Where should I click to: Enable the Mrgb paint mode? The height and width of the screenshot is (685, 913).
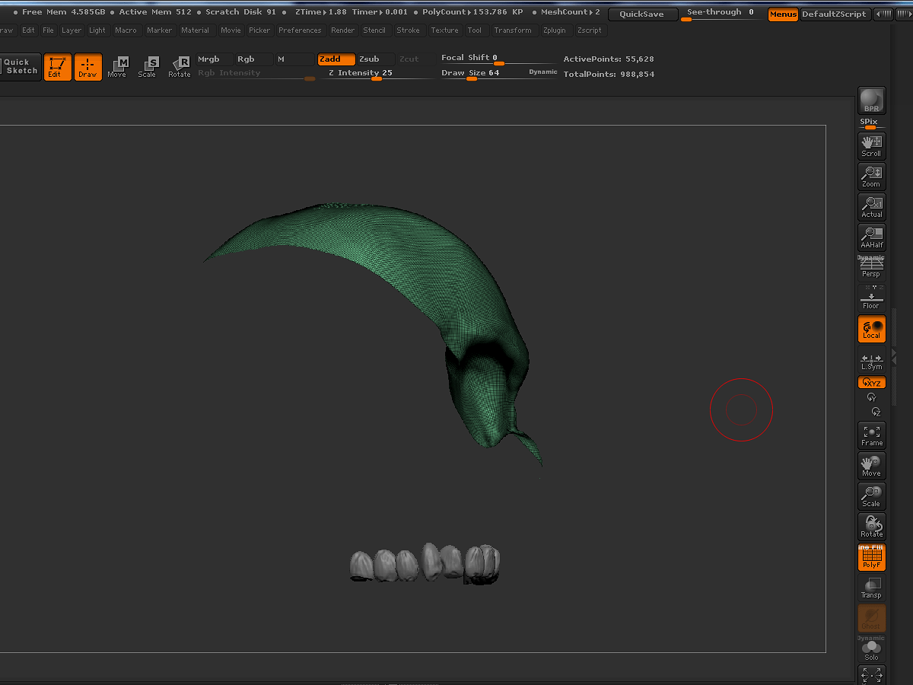214,59
